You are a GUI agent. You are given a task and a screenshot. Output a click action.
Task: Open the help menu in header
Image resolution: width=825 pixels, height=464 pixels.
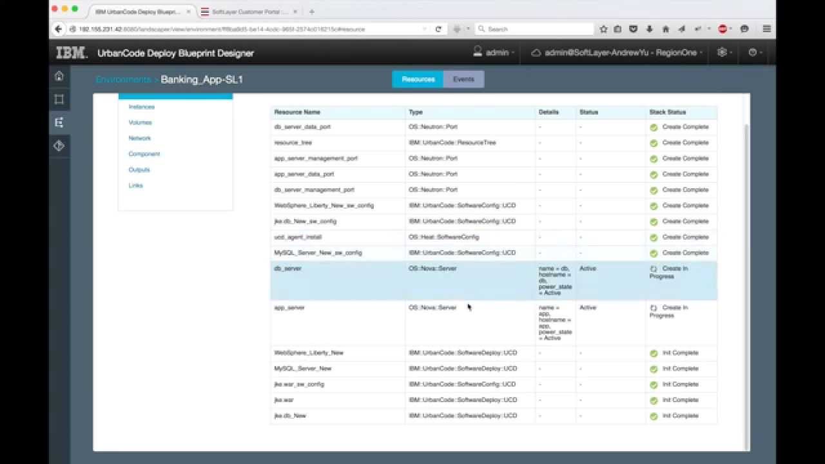pos(752,52)
